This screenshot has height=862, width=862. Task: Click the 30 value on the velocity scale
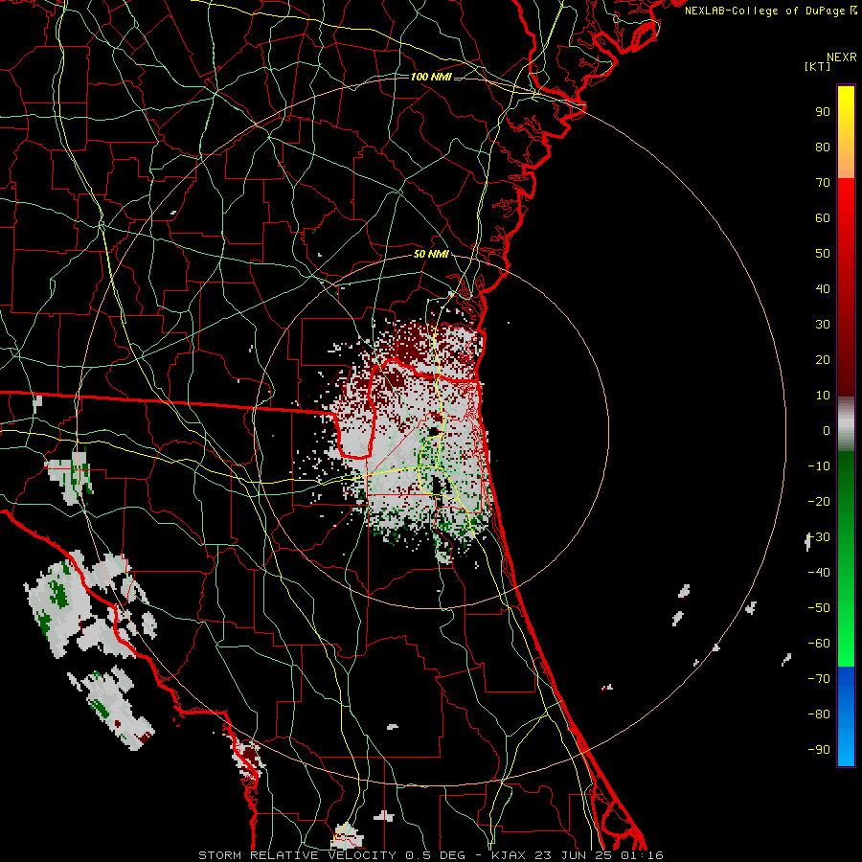click(x=823, y=325)
